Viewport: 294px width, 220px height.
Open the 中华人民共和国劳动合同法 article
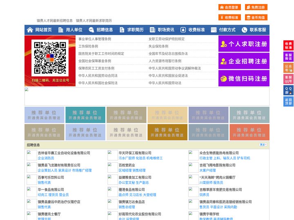98,76
